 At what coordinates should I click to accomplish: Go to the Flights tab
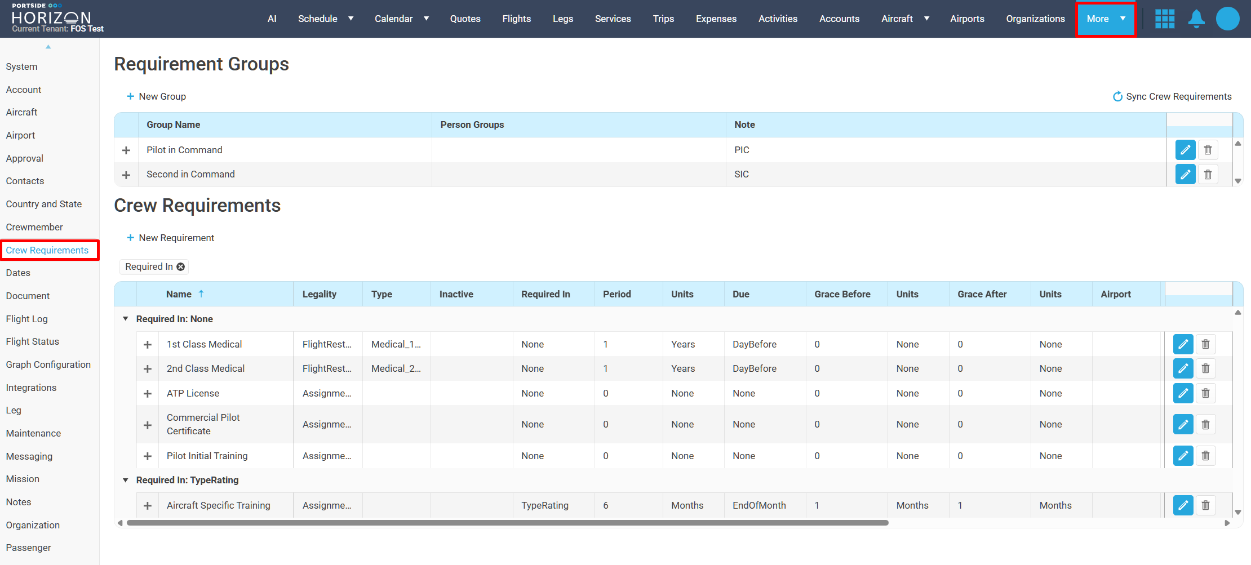point(516,19)
